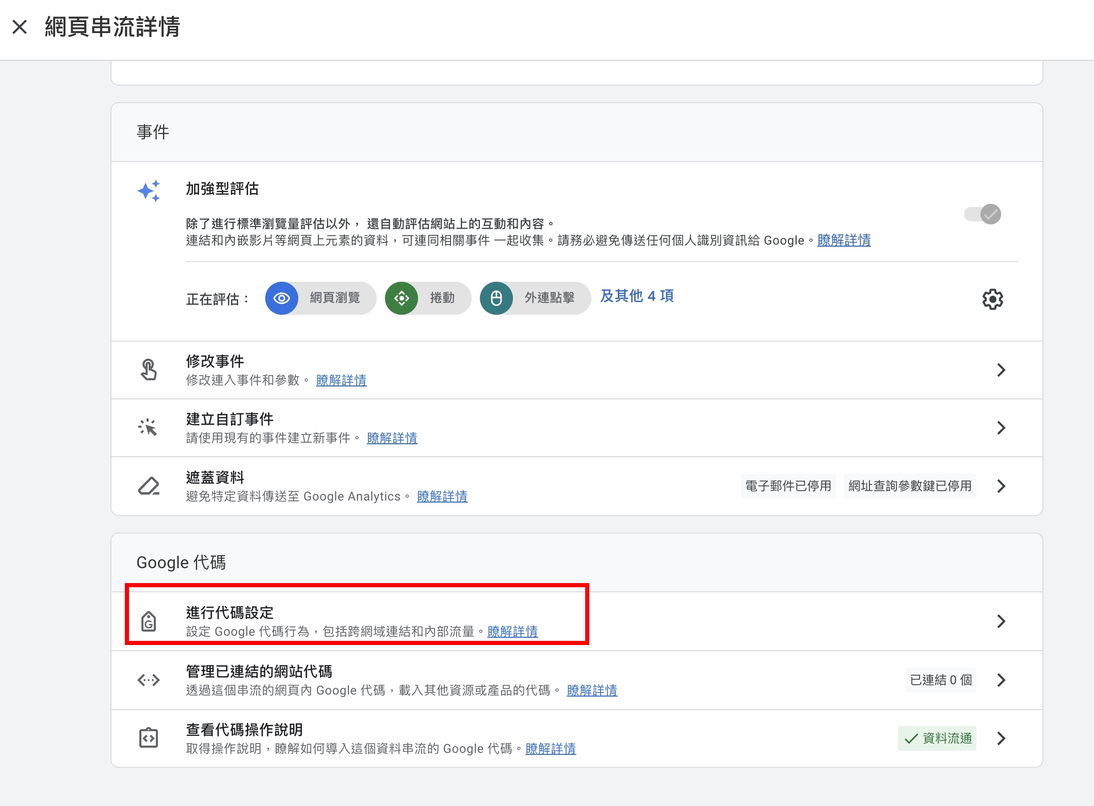1094x806 pixels.
Task: Toggle the 加強型評估 switch
Action: pyautogui.click(x=983, y=214)
